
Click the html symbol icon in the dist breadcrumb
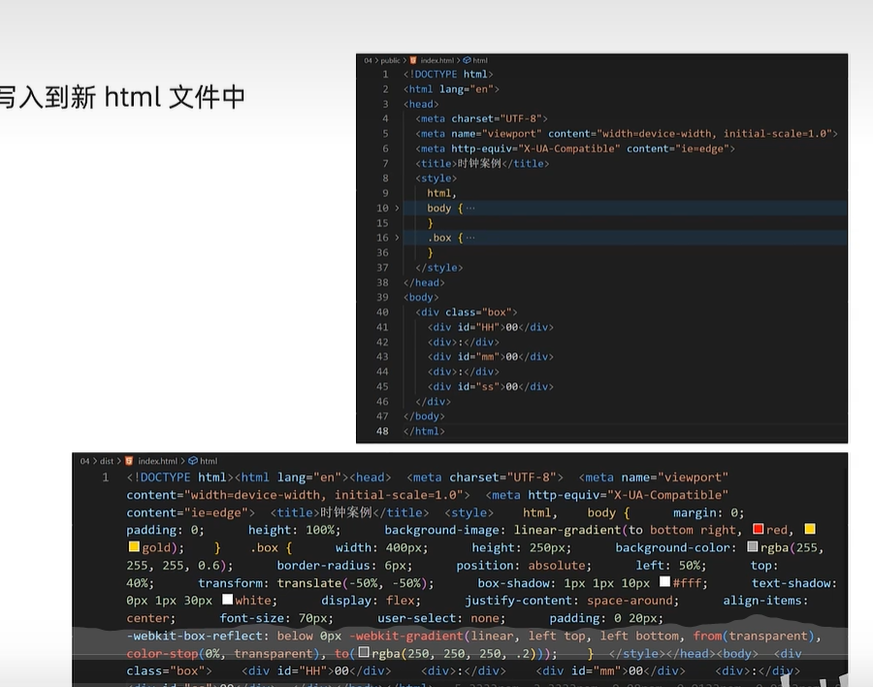pos(193,461)
